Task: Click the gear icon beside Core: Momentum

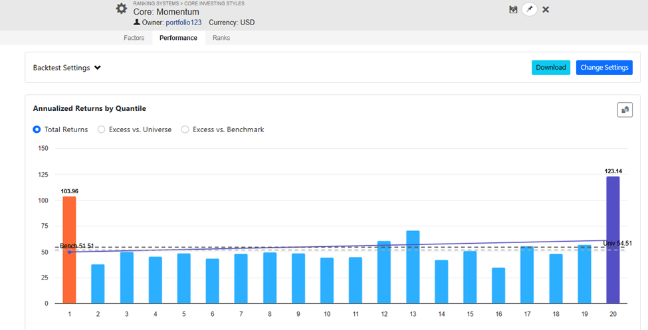Action: [x=121, y=9]
